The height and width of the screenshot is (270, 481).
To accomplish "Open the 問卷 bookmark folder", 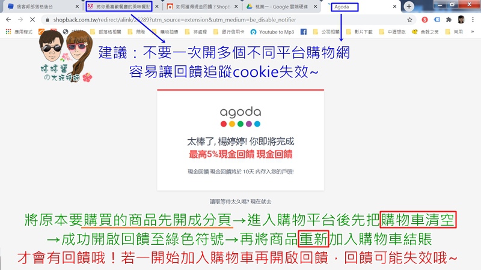I will (x=136, y=32).
